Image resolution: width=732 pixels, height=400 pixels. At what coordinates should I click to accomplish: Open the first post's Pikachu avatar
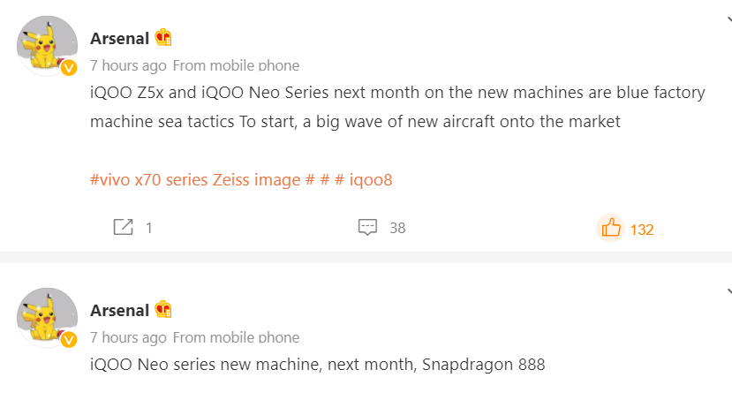point(47,46)
